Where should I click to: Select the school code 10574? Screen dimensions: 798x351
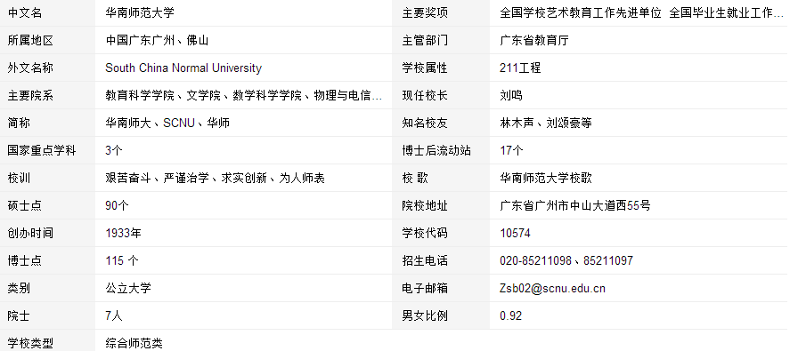tap(515, 233)
